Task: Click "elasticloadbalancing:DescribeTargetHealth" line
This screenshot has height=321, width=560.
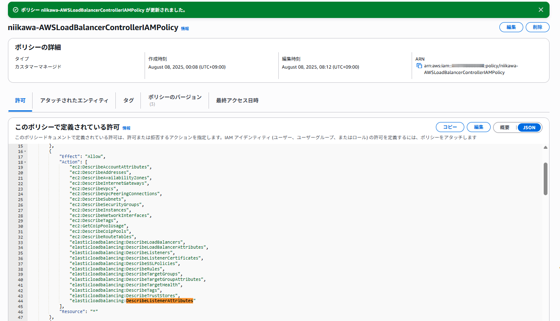Action: pos(127,285)
